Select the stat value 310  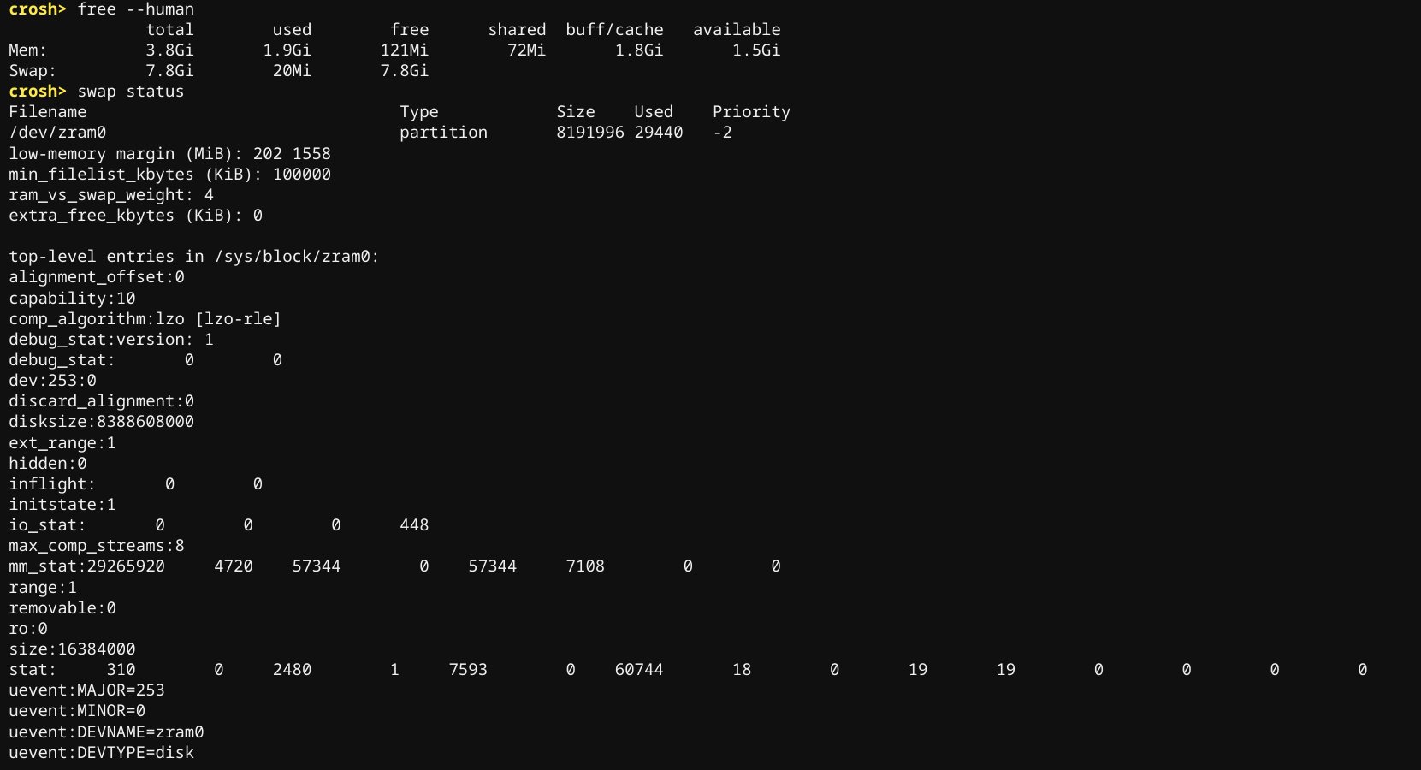coord(121,670)
